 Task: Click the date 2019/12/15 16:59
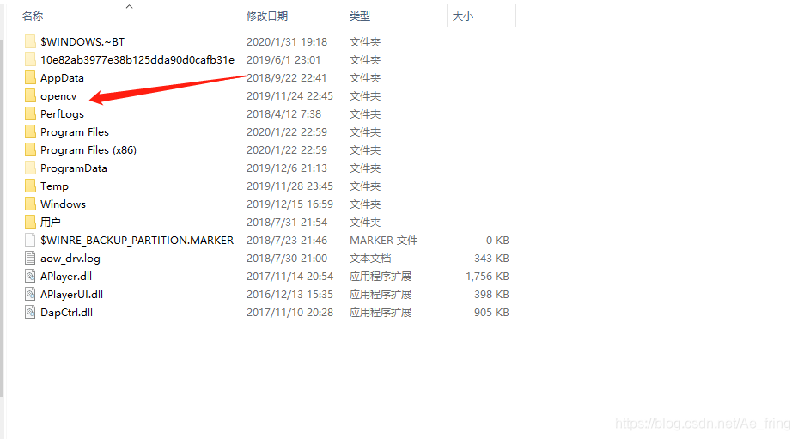point(289,204)
